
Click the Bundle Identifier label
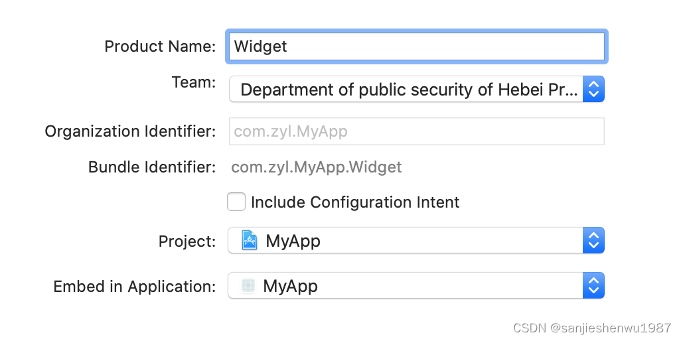click(x=152, y=167)
